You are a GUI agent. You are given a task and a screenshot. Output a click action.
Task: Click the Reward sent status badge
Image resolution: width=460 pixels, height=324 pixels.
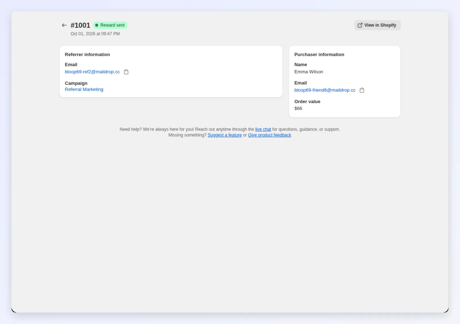pos(110,25)
